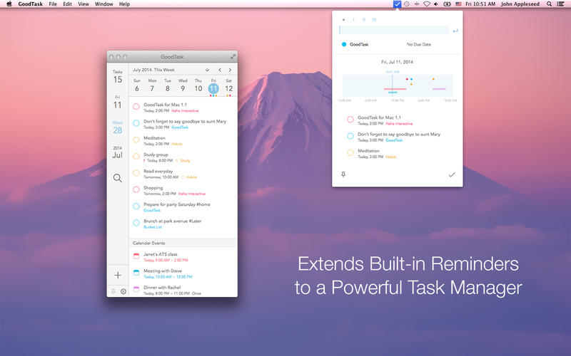Select Sat 12 in the week strip
571x356 pixels.
(x=228, y=85)
